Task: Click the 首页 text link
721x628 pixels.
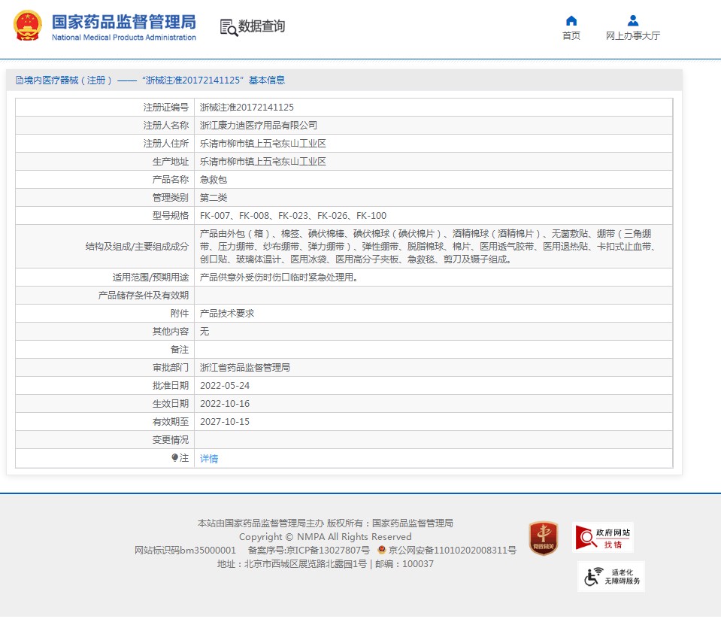Action: tap(571, 36)
